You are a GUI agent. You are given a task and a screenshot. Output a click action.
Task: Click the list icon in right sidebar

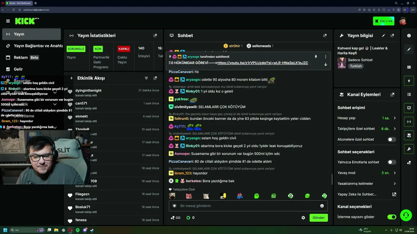(409, 94)
